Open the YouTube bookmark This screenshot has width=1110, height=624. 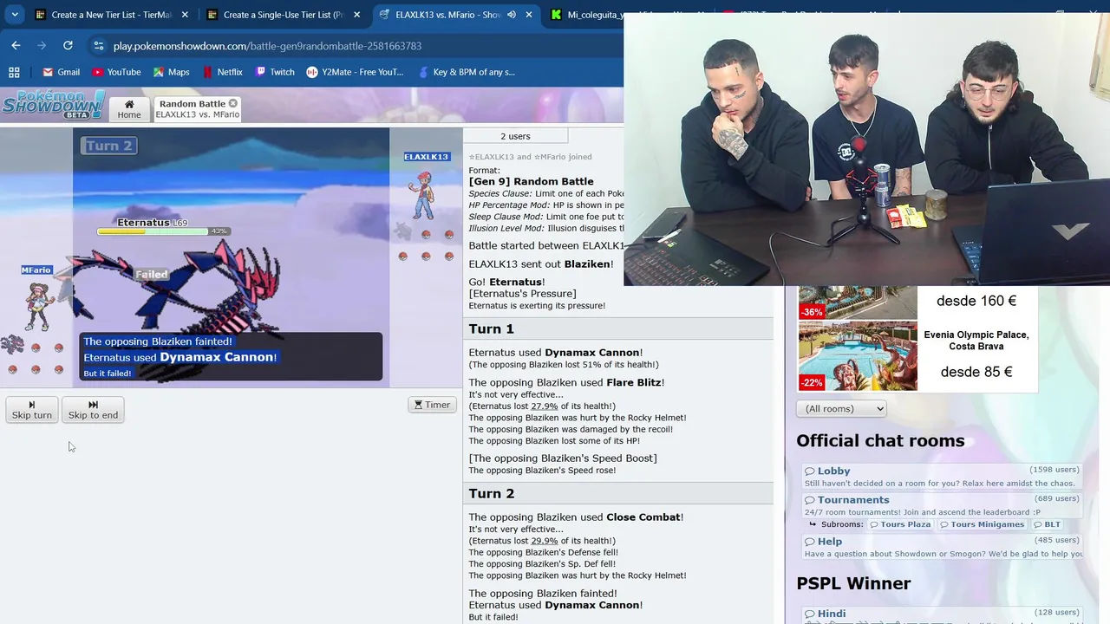[x=116, y=72]
